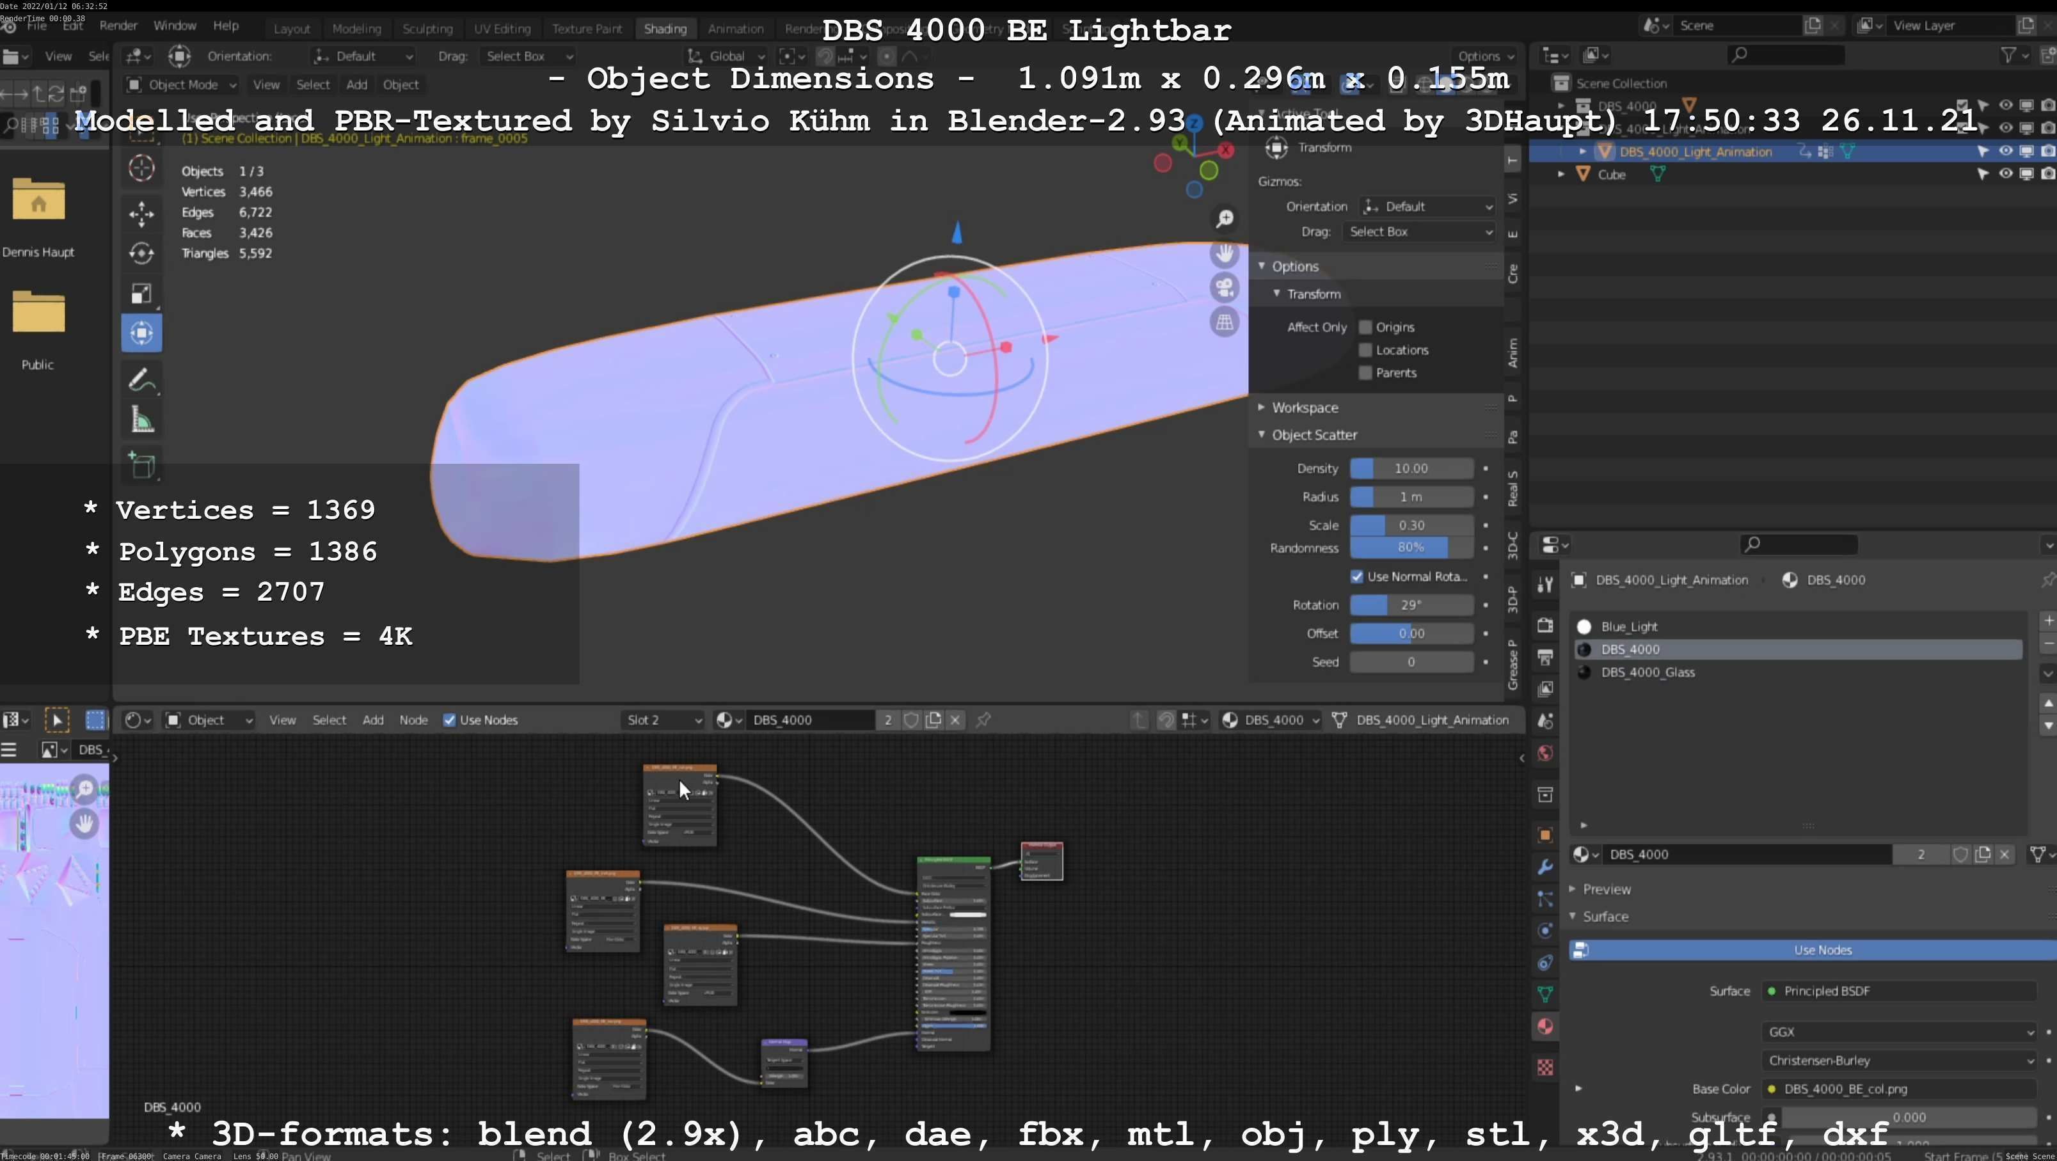Toggle Cube selectability arrow in outliner
2057x1161 pixels.
1983,174
